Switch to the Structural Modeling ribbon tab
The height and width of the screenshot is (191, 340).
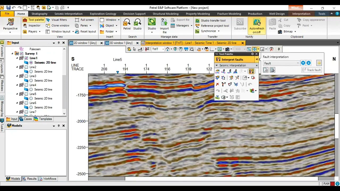[x=165, y=14]
